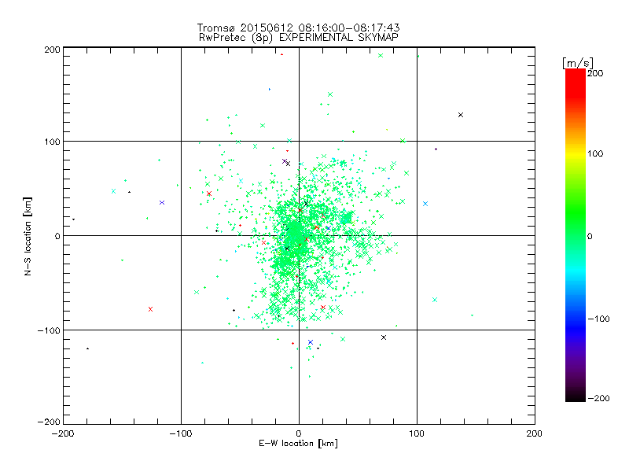This screenshot has width=629, height=472.
Task: Click the y-axis tick label '200'
Action: 52,50
